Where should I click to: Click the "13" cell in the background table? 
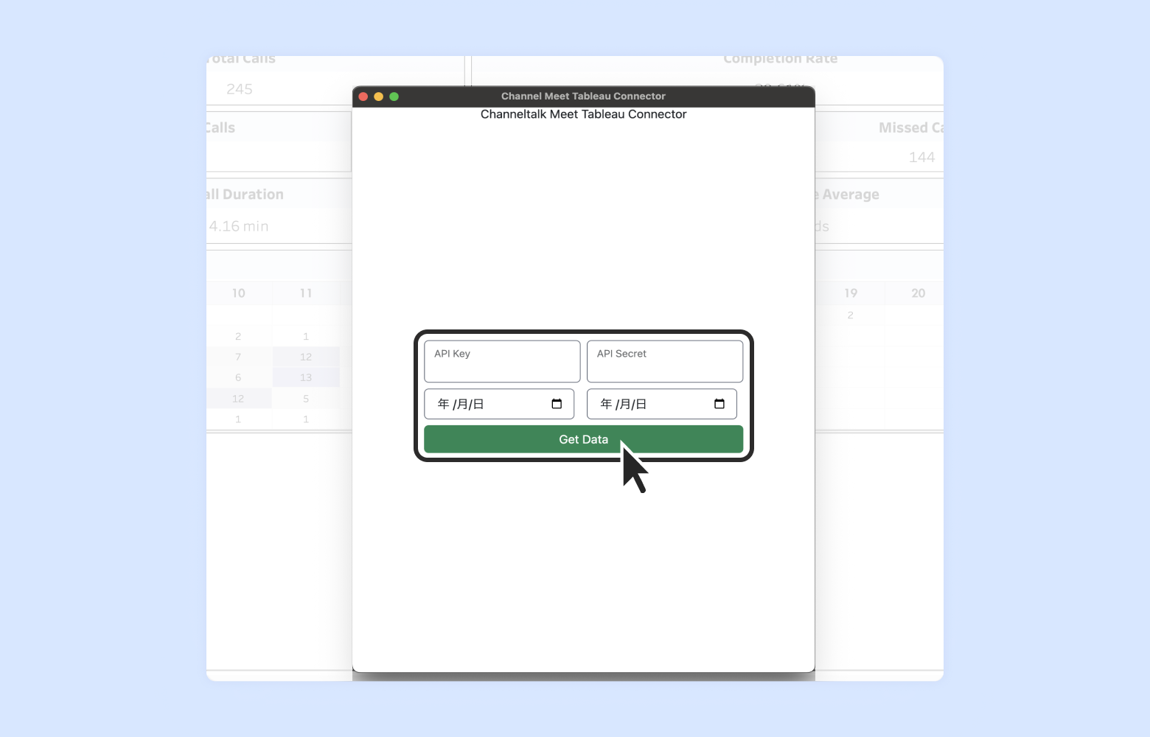click(306, 377)
